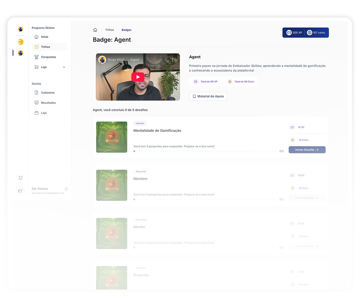Click the Gestão Loja storefront icon
360x298 pixels.
coord(37,113)
